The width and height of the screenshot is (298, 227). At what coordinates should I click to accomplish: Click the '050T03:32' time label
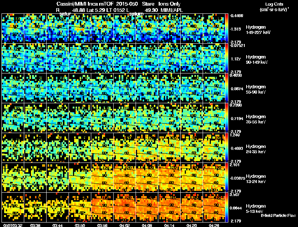click(x=13, y=225)
